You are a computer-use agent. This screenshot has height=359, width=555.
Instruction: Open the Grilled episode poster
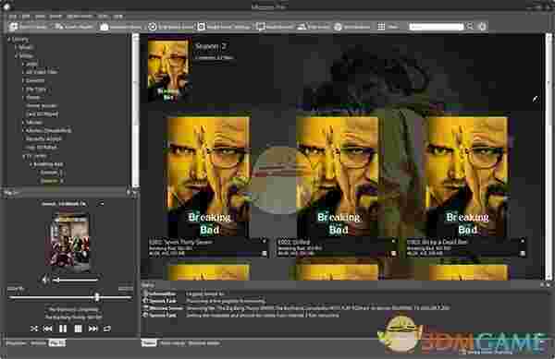pyautogui.click(x=338, y=176)
